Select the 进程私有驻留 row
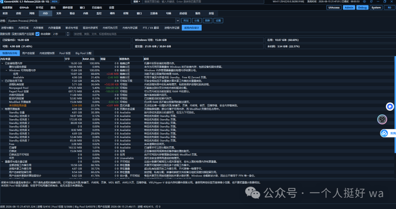Viewport: 396px width, 209px height. [197, 84]
